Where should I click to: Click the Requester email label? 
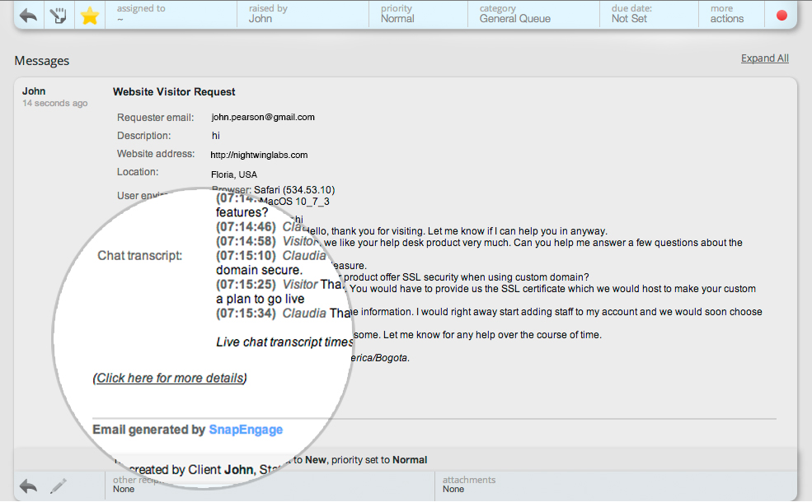click(155, 118)
